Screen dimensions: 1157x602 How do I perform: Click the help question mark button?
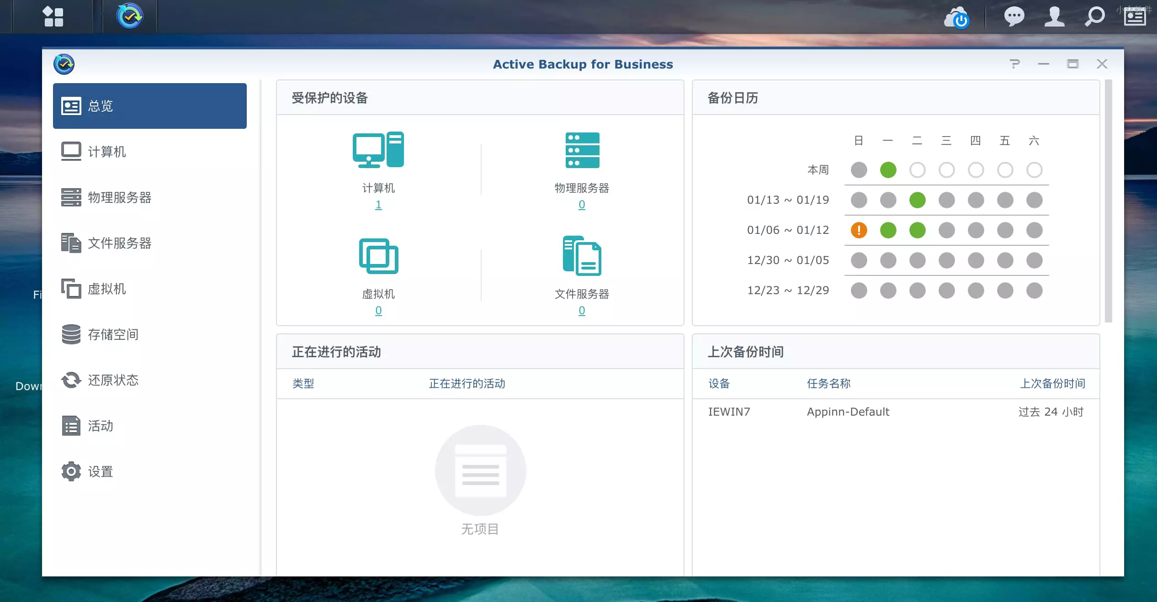click(1014, 64)
